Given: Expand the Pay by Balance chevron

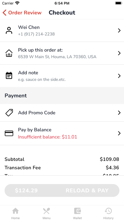Looking at the screenshot, I should point(119,133).
